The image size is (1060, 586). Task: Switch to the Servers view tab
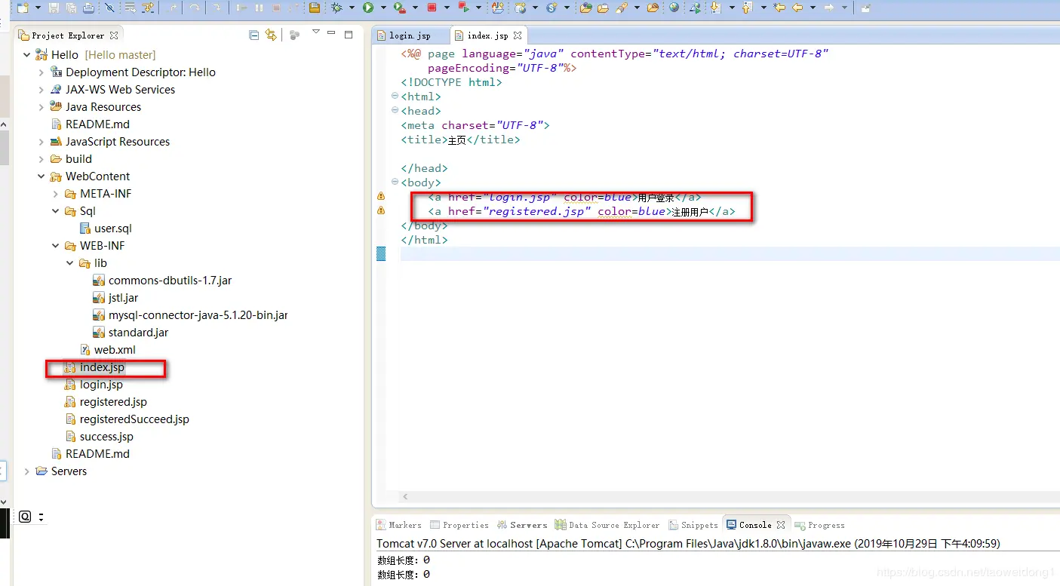click(521, 525)
